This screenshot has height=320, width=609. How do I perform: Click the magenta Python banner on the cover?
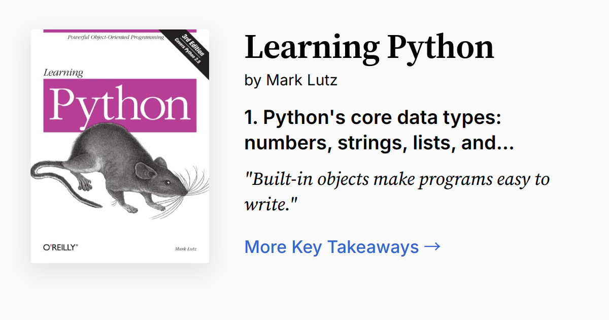click(119, 105)
